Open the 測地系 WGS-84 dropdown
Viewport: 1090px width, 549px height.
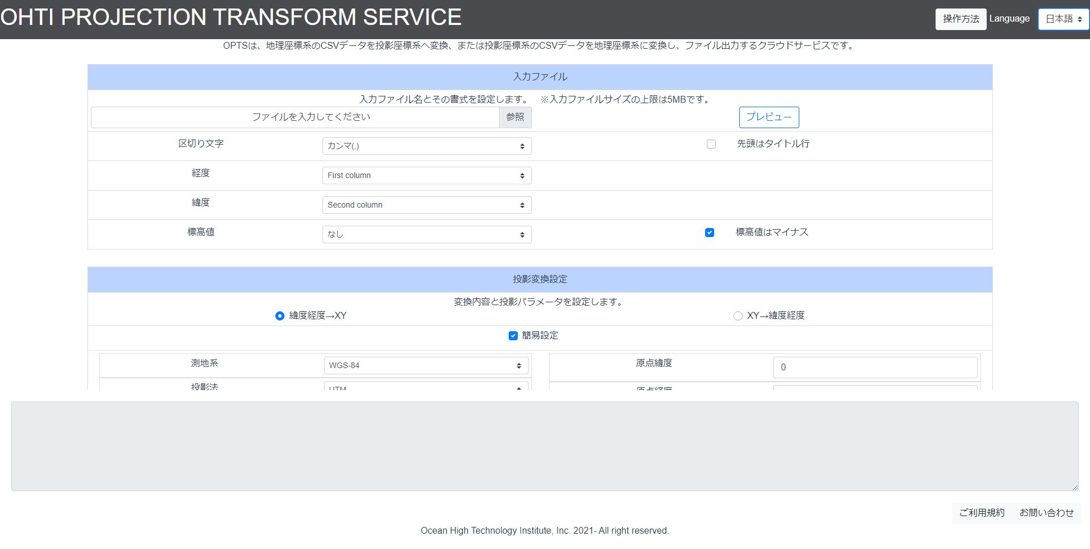tap(426, 365)
